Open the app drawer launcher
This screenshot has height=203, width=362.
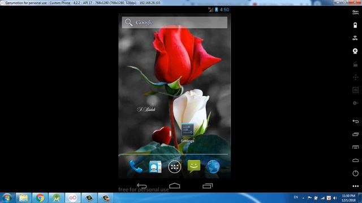click(x=175, y=167)
